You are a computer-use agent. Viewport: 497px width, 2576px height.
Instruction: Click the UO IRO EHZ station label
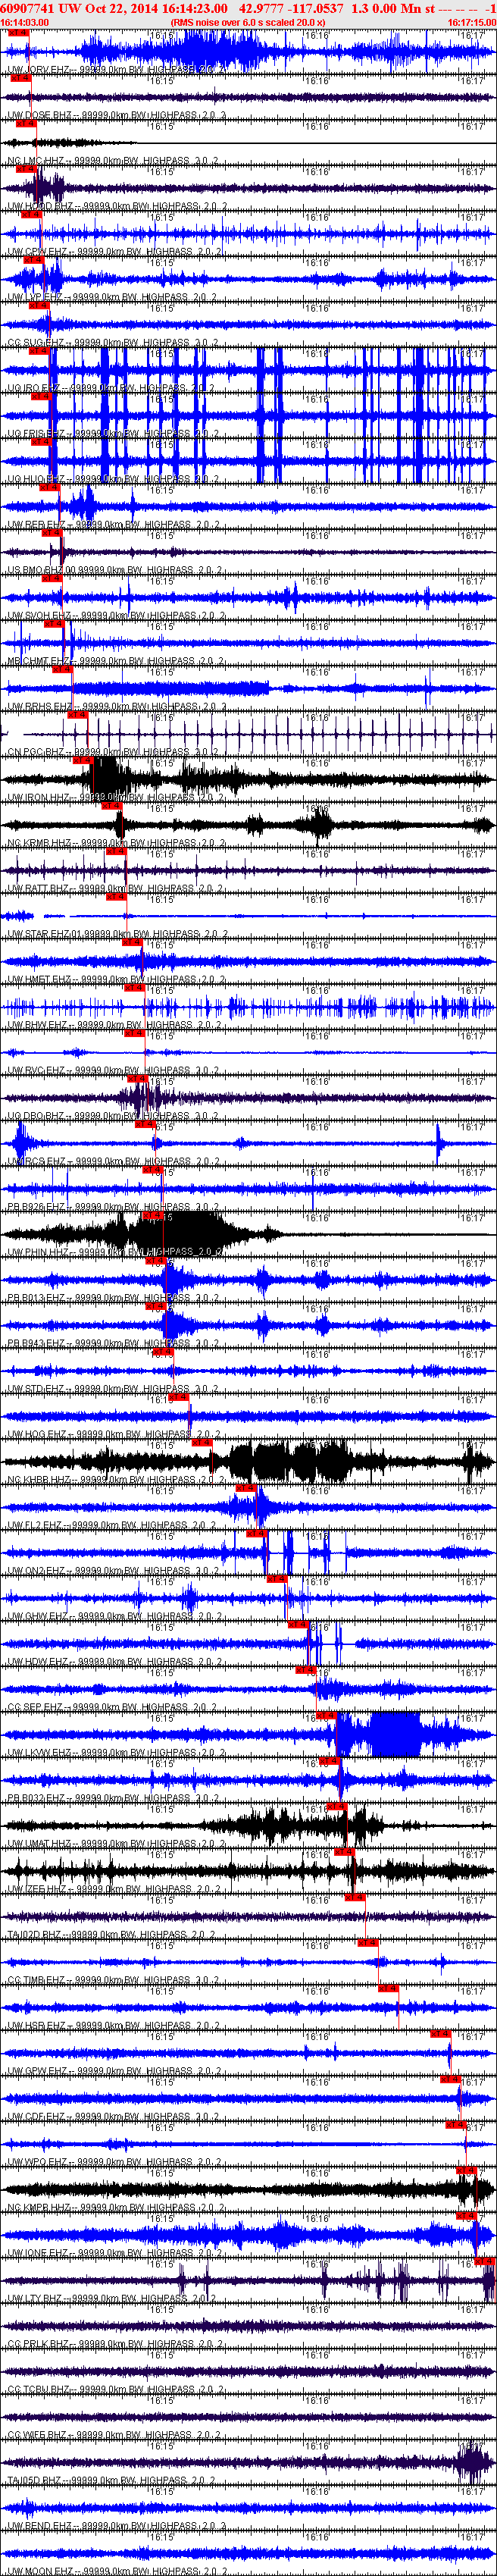coord(111,388)
